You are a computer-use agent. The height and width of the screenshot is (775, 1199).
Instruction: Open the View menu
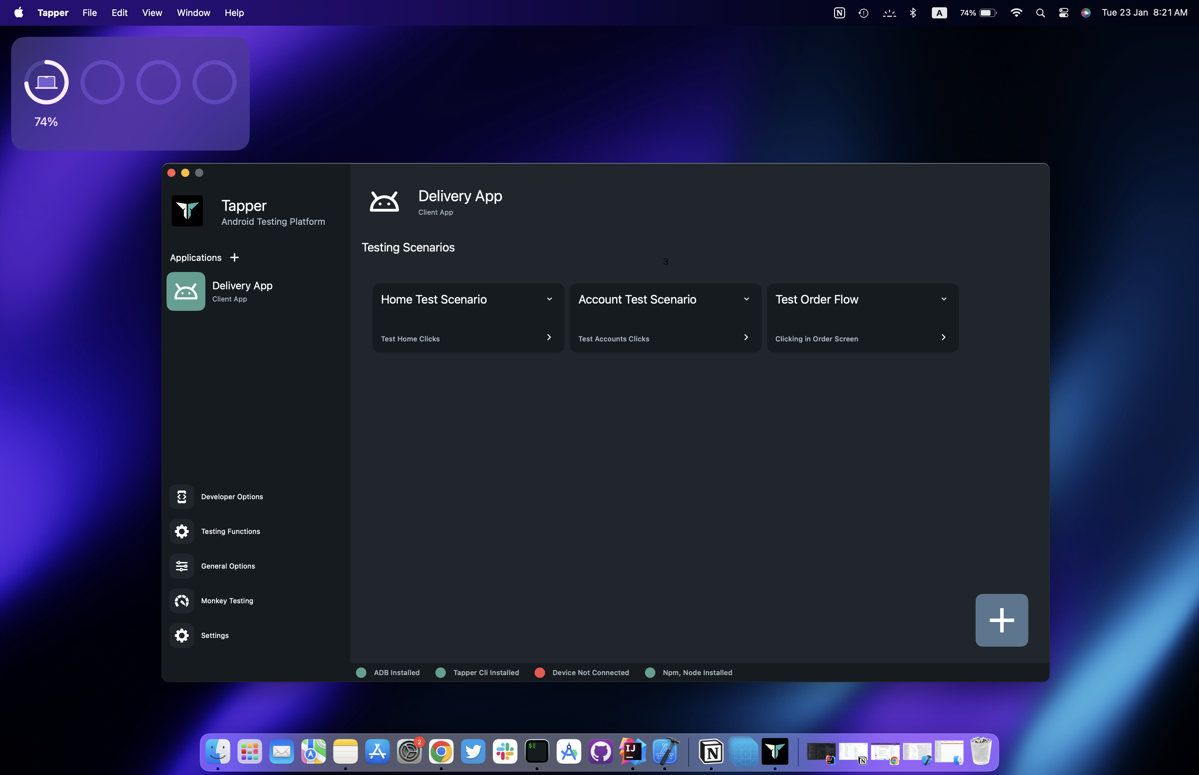tap(152, 12)
